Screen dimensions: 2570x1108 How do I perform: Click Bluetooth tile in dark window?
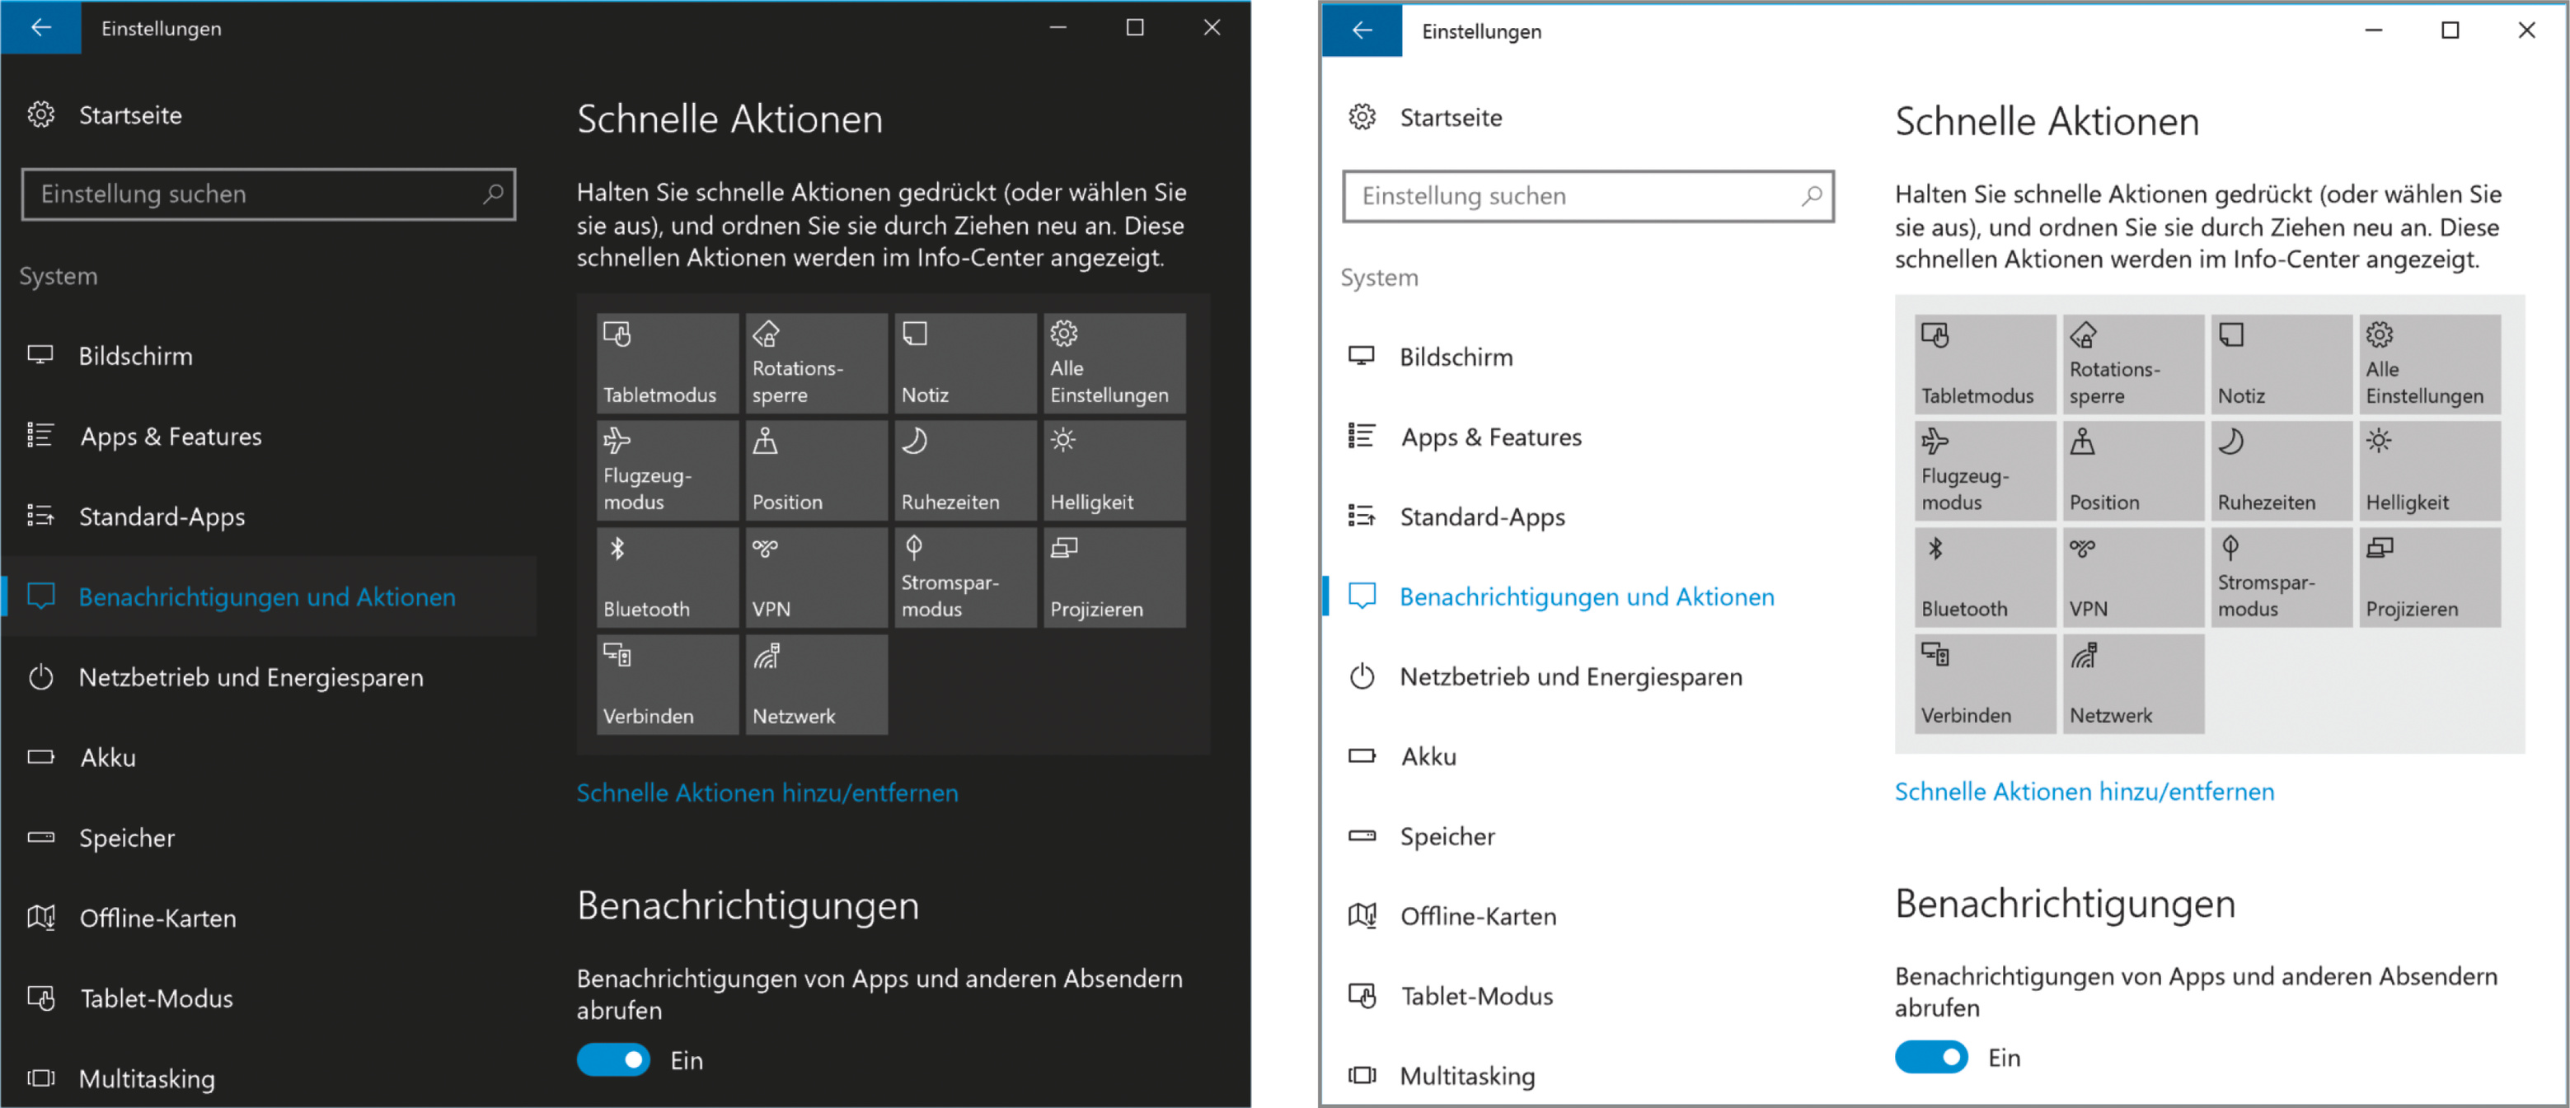[x=667, y=577]
